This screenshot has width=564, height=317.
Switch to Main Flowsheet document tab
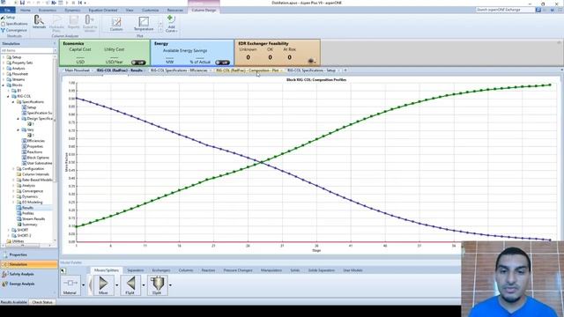pos(77,70)
